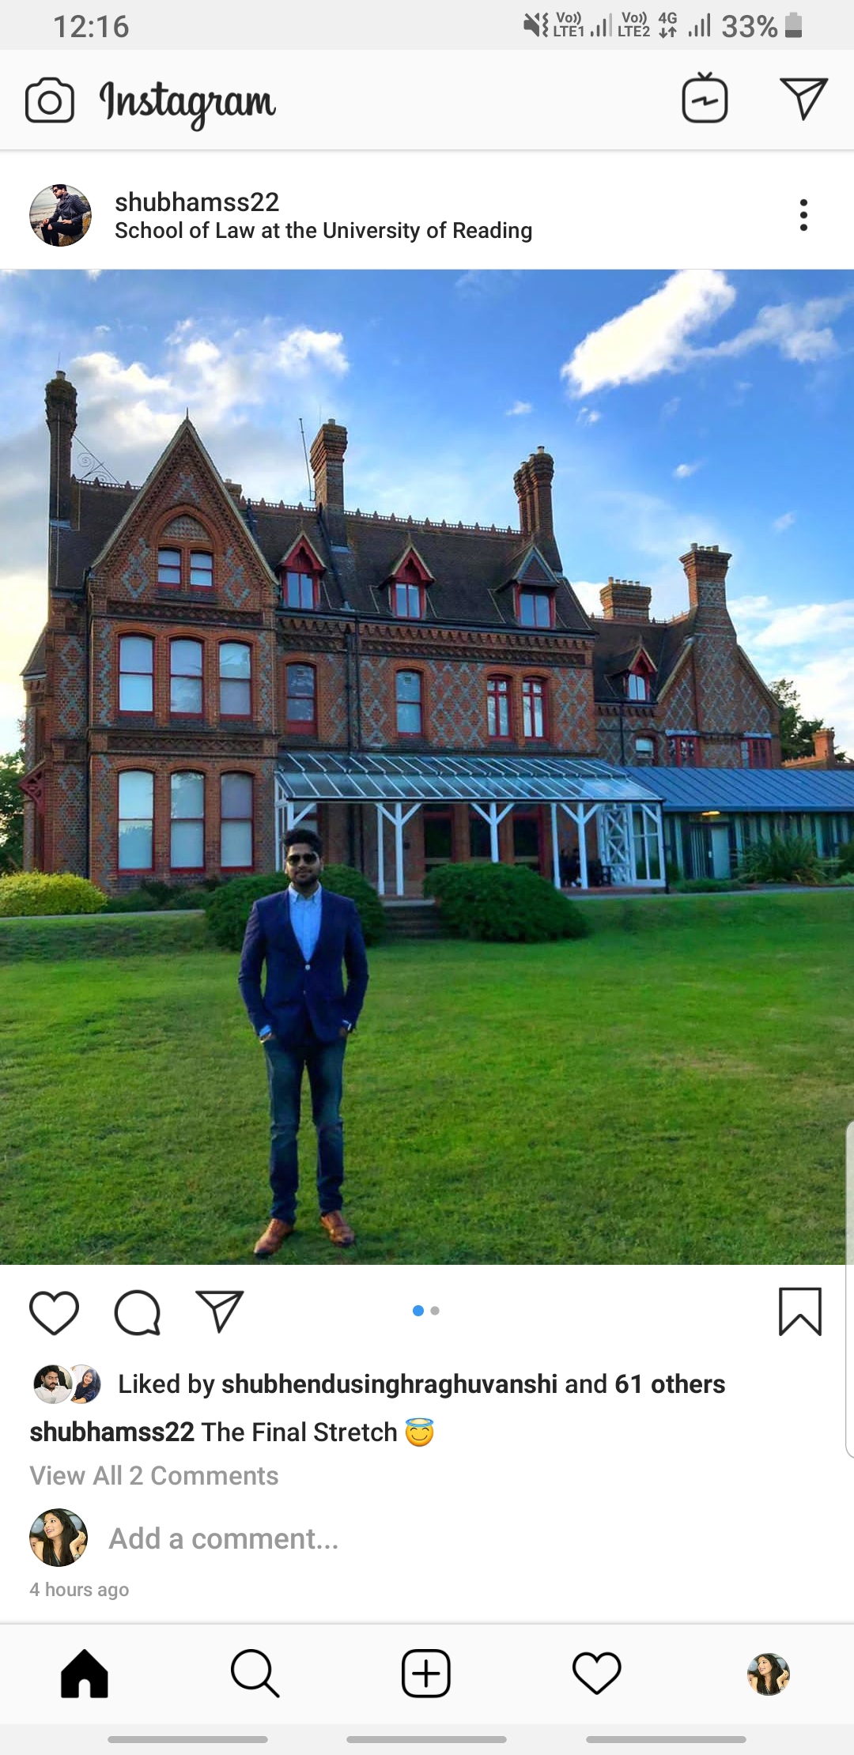
Task: Open Activity heart tab at bottom
Action: tap(597, 1674)
